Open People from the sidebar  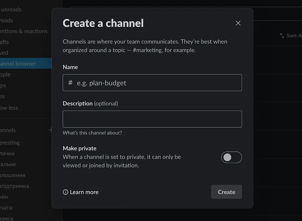5,75
